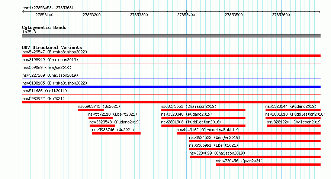Click the red bar under nsv5983746
331x179 pixels.
point(116,133)
